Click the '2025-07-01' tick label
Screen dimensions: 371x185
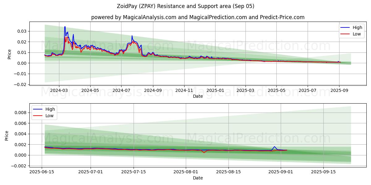tap(91, 172)
